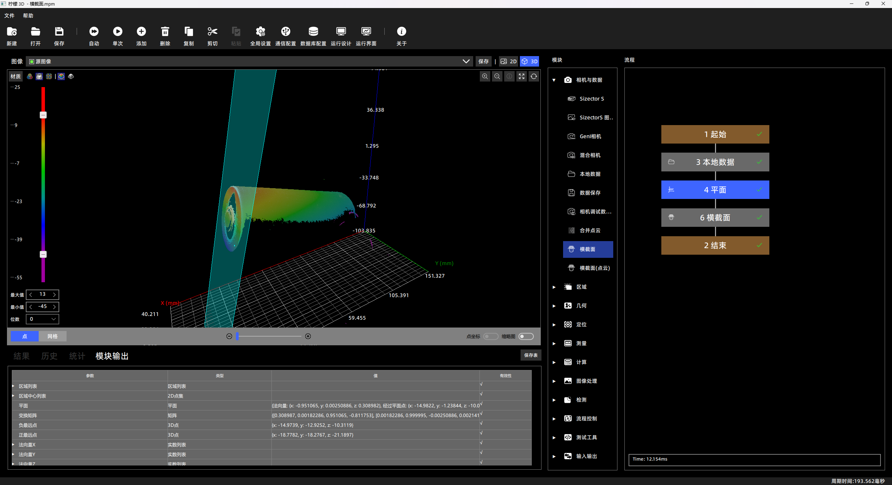The image size is (892, 485).
Task: Select the 3 本地数据 flow node
Action: tap(715, 162)
